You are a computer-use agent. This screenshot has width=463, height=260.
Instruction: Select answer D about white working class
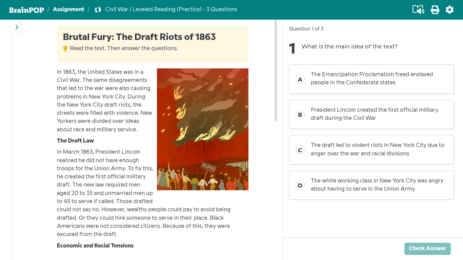371,185
